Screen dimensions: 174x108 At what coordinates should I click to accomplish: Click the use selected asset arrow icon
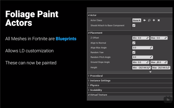pos(144,20)
